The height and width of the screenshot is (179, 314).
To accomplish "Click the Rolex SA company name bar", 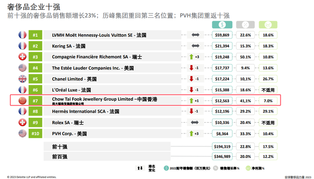I will click(x=112, y=122).
